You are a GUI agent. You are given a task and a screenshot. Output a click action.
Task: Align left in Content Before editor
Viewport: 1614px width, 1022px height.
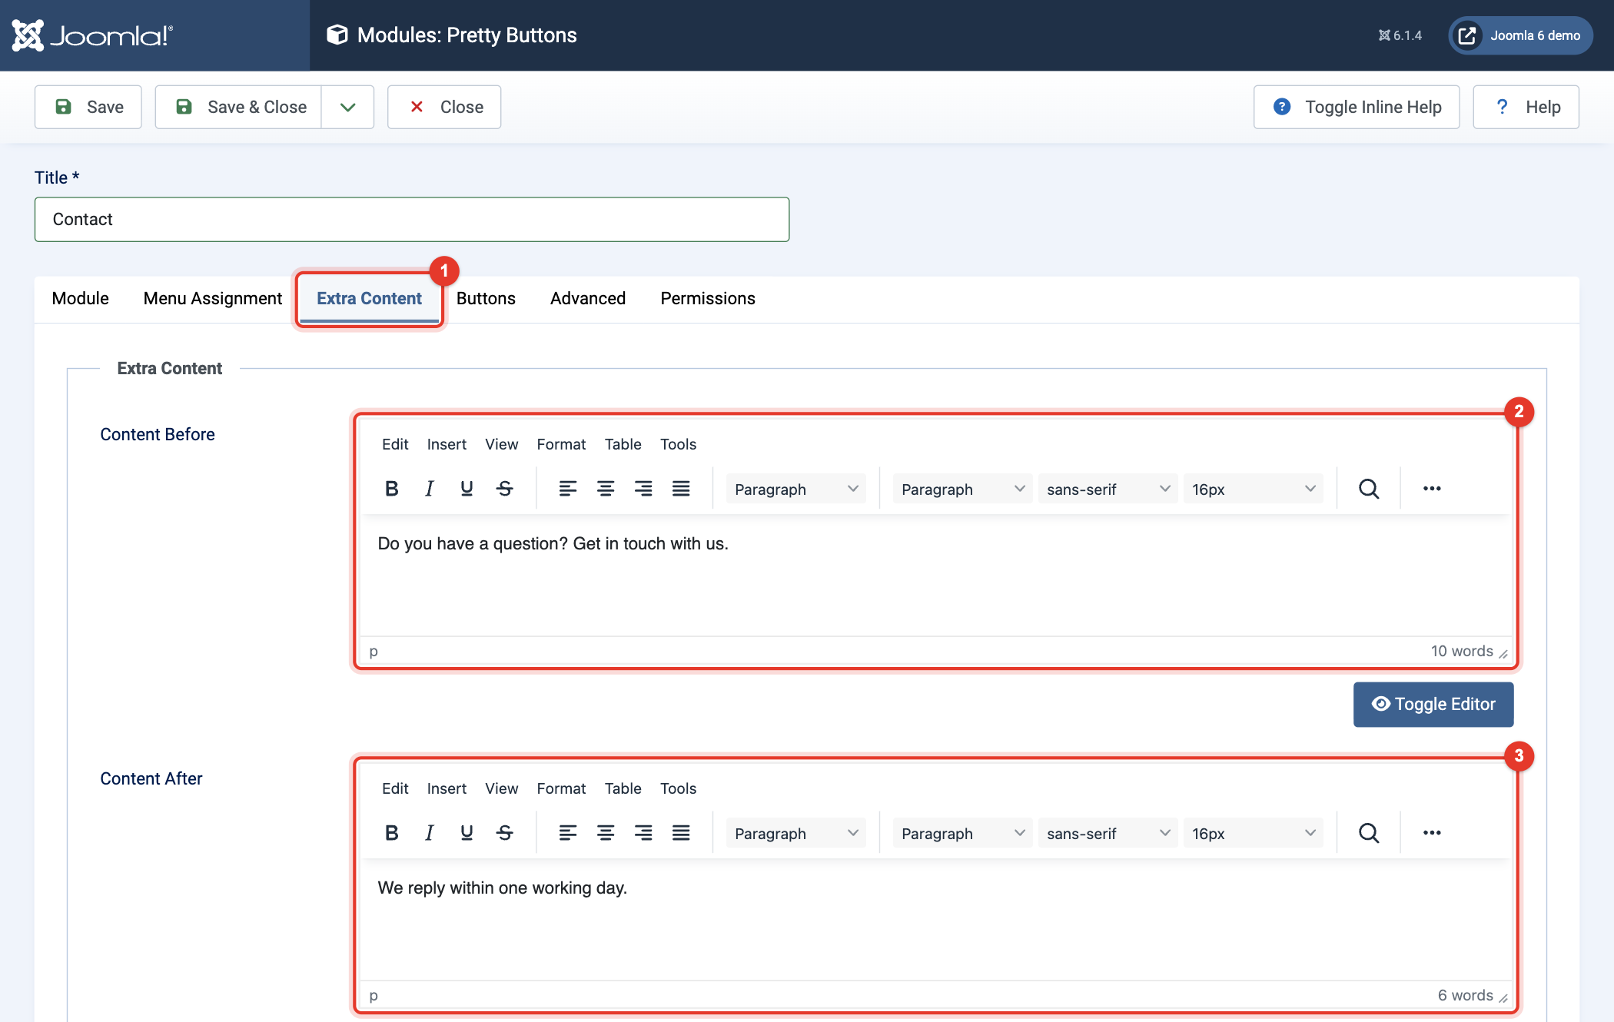pos(567,489)
